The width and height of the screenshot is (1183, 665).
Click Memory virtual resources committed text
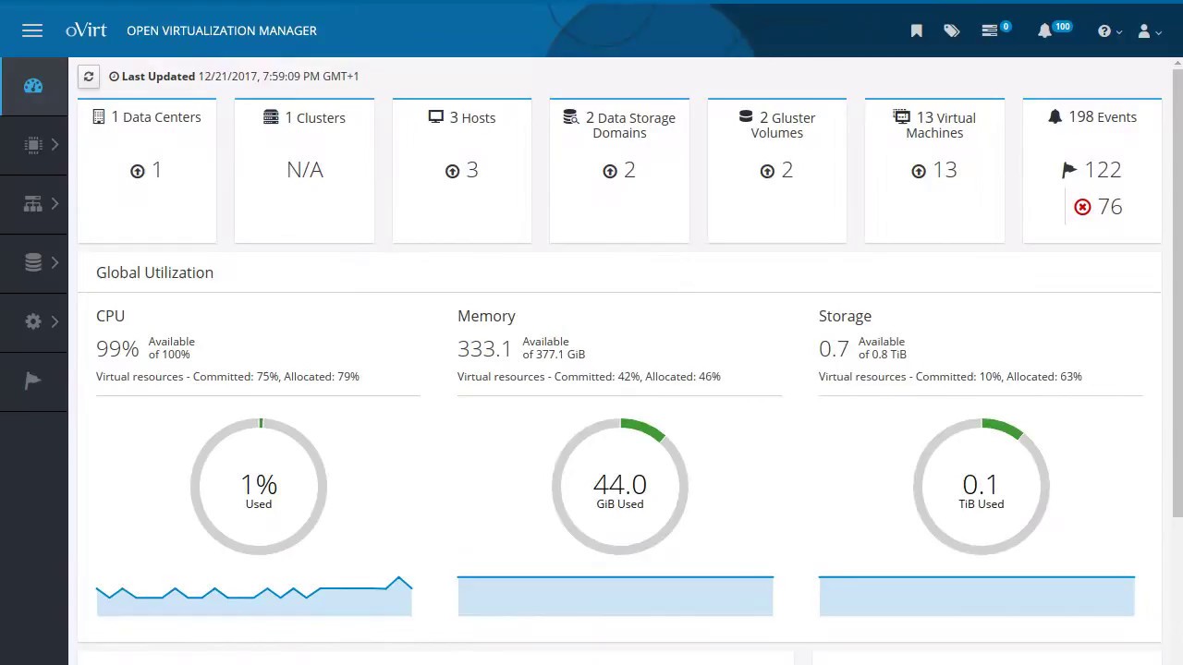point(589,377)
